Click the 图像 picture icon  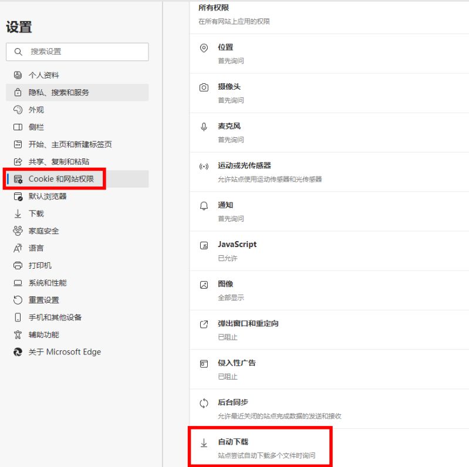coord(204,285)
